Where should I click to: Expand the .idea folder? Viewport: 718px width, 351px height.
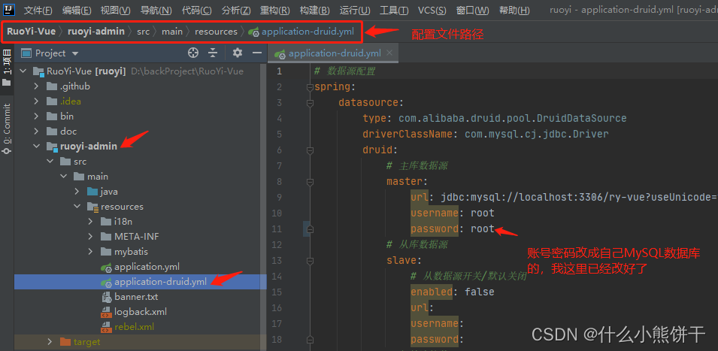(37, 101)
